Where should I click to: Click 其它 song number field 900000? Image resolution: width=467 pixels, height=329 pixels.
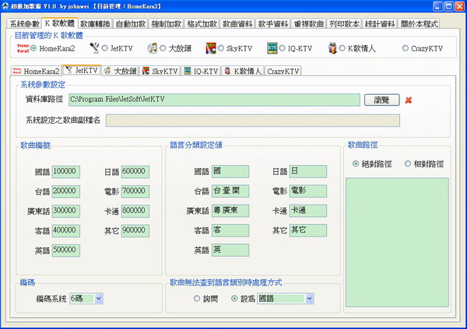pyautogui.click(x=135, y=231)
